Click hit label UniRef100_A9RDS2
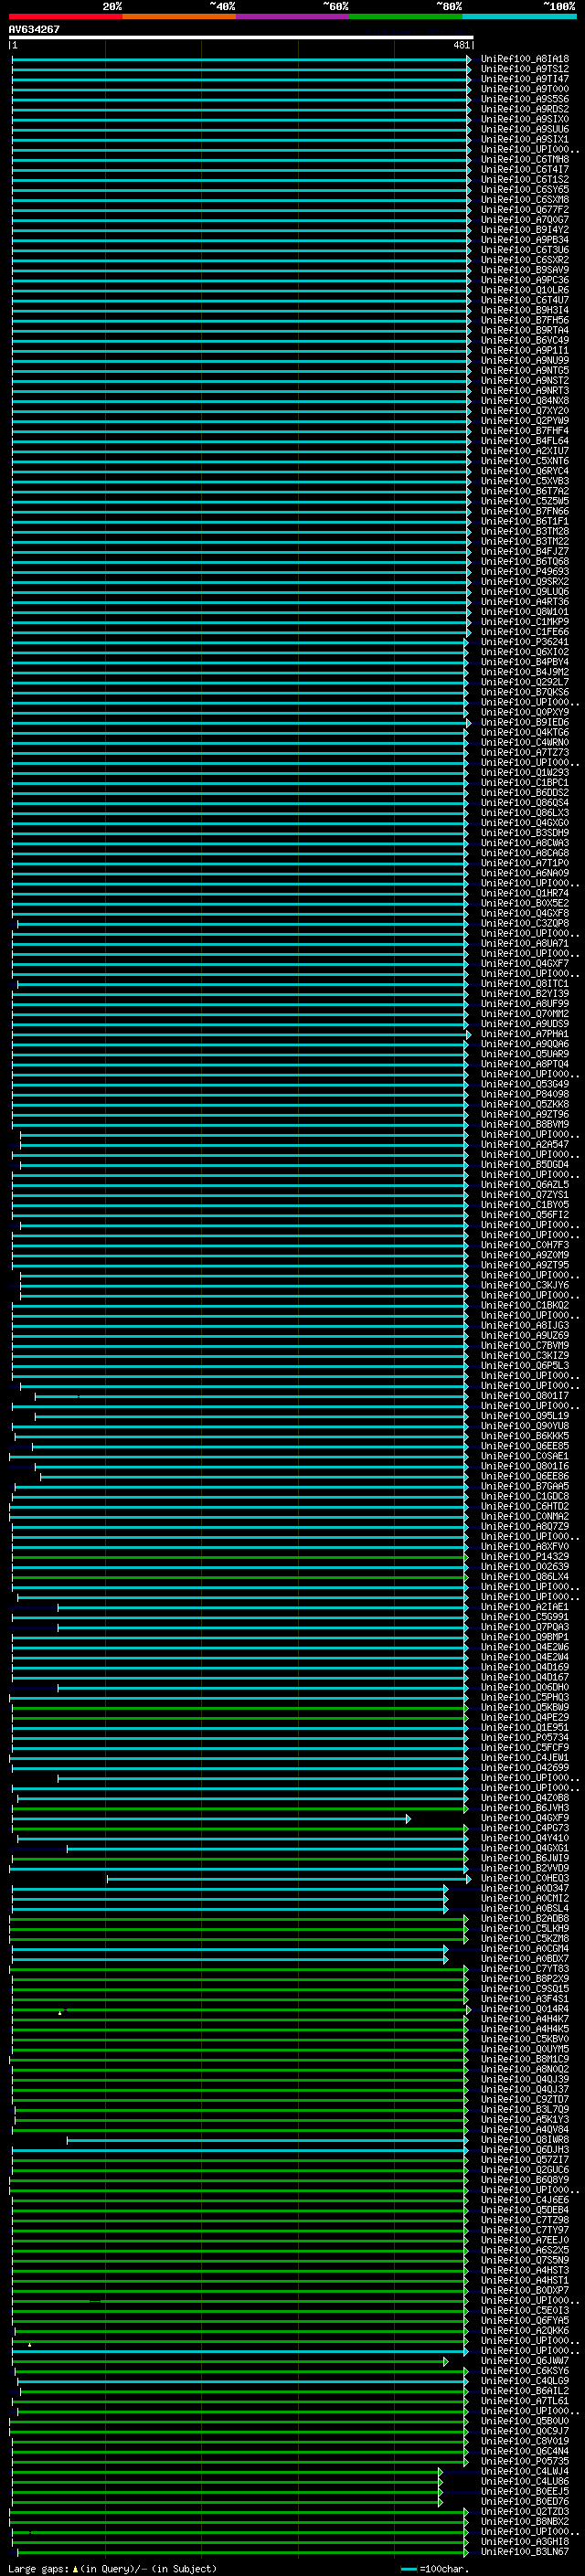 (525, 109)
